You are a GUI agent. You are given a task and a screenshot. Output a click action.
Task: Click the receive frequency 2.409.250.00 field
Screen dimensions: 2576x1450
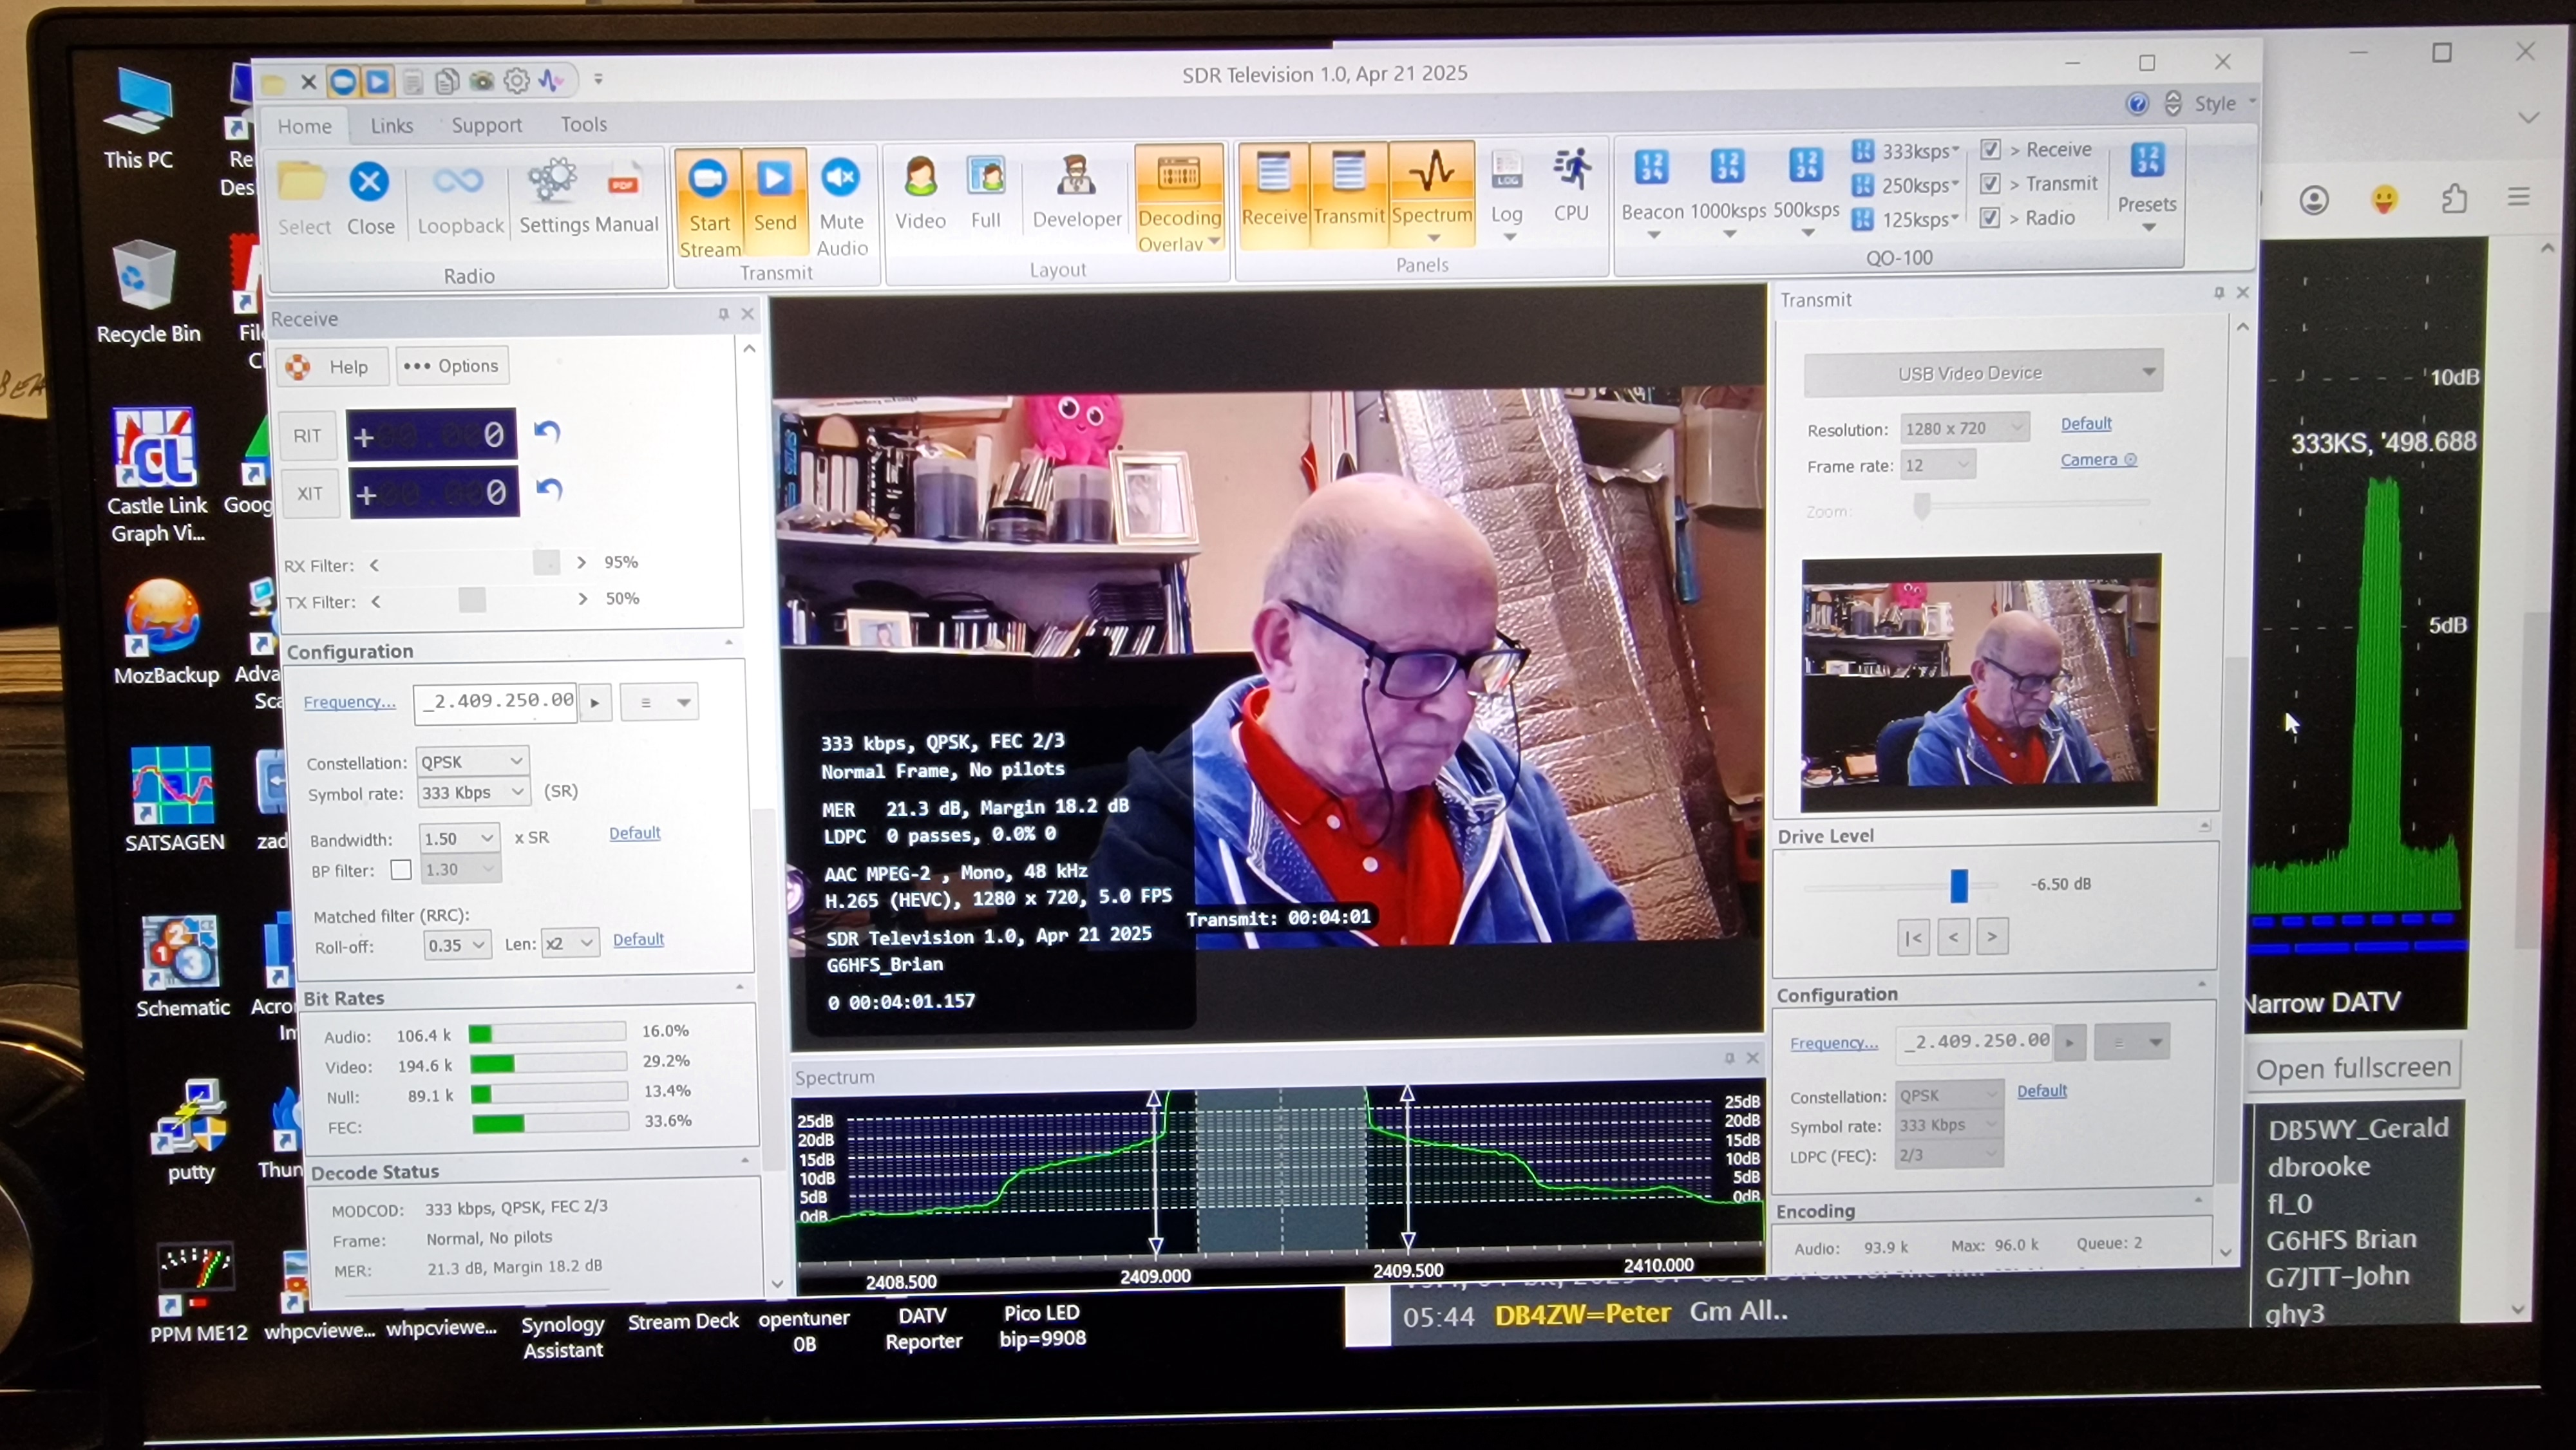(x=496, y=702)
